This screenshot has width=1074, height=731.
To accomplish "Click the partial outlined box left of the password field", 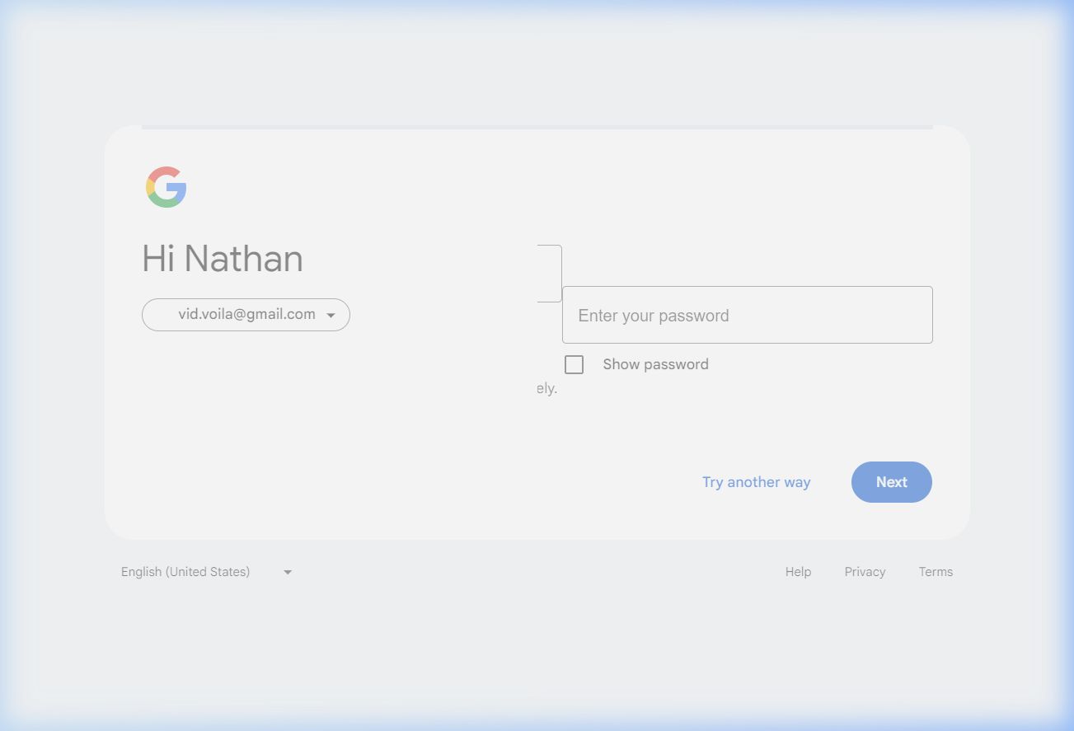I will [549, 273].
